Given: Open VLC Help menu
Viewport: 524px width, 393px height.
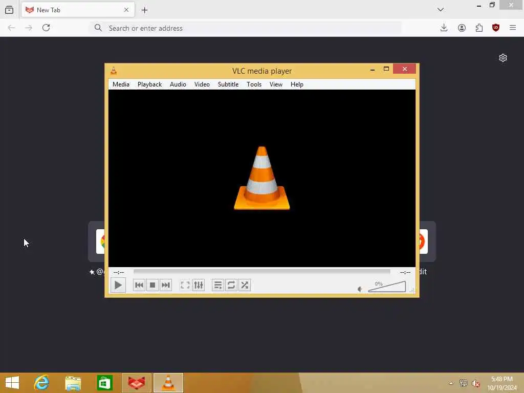Looking at the screenshot, I should click(x=297, y=84).
